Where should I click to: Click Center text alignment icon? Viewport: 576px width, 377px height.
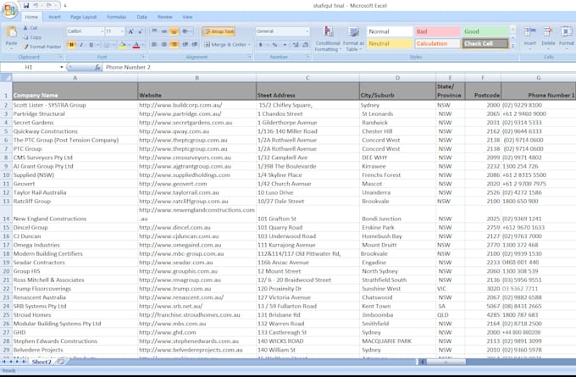pos(164,44)
